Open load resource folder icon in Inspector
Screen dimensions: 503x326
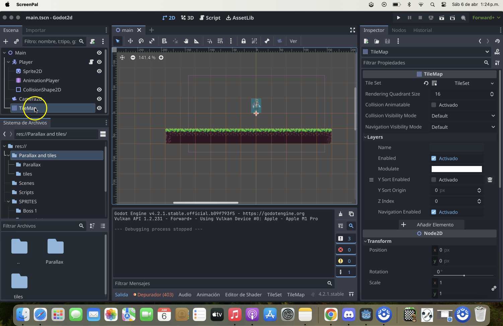pyautogui.click(x=377, y=41)
